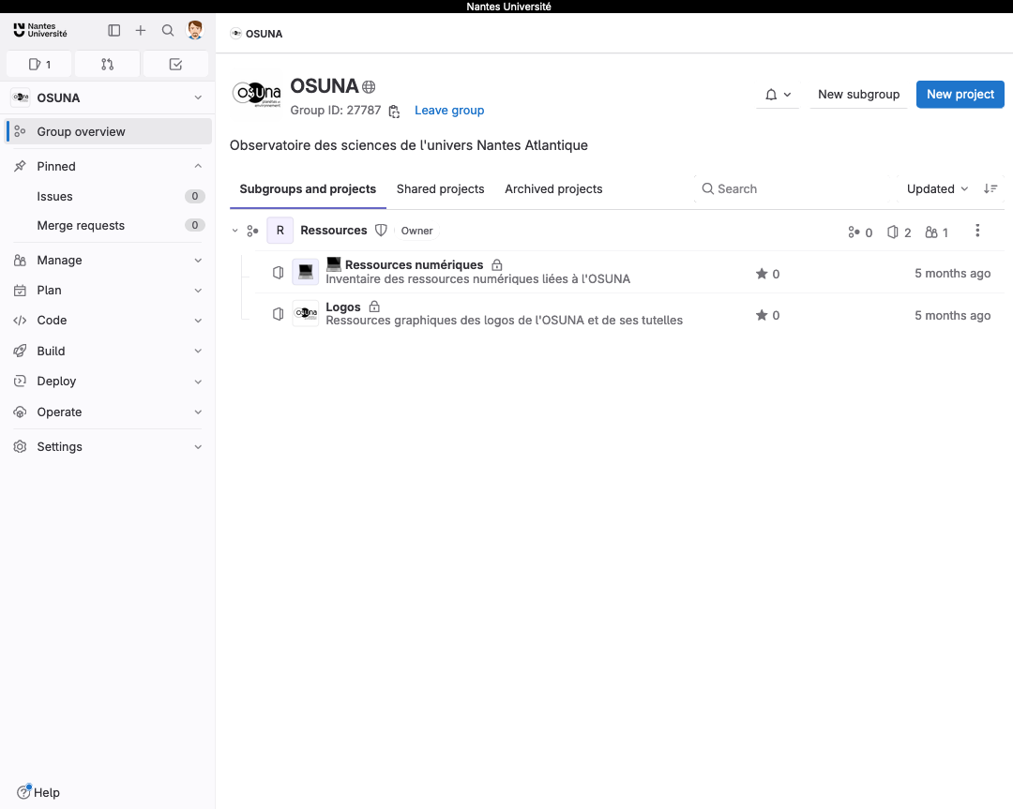The height and width of the screenshot is (809, 1013).
Task: Open Ressources numériques project
Action: (x=414, y=264)
